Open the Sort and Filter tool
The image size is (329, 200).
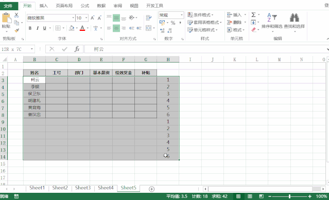272,22
